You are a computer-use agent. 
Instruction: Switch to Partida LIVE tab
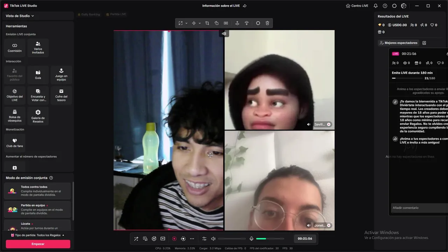coord(115,14)
